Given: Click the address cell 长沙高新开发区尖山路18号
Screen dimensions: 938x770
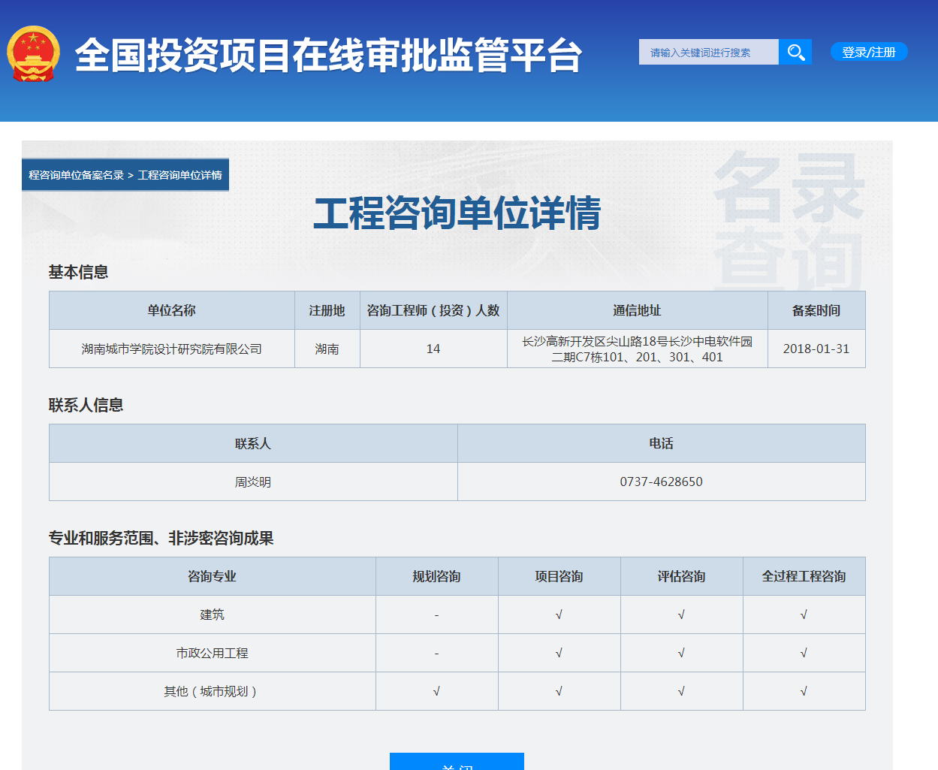Looking at the screenshot, I should [x=638, y=349].
